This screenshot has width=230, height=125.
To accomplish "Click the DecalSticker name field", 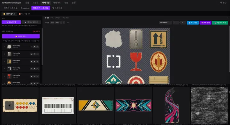I will tap(166, 23).
